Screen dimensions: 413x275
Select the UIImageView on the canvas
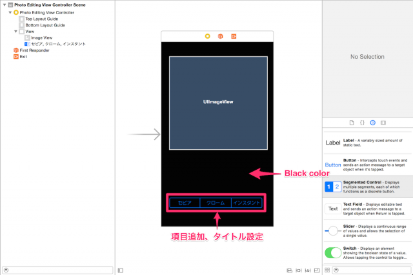point(218,103)
